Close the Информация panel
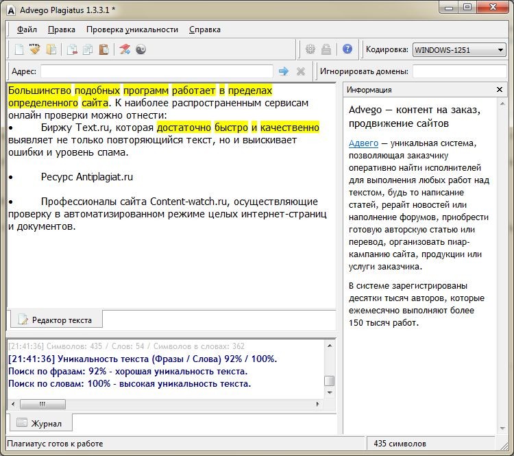 500,90
